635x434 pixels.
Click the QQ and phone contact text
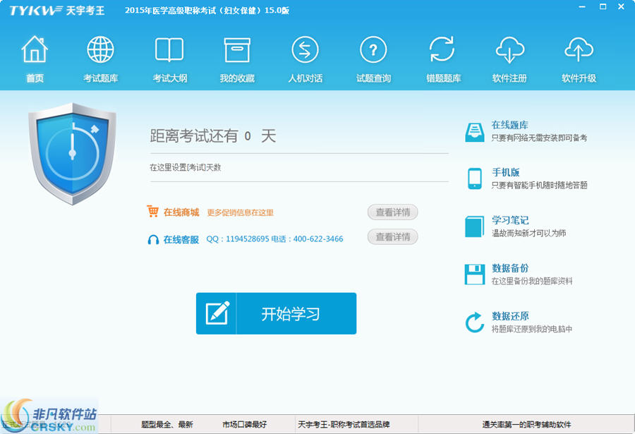tap(274, 239)
